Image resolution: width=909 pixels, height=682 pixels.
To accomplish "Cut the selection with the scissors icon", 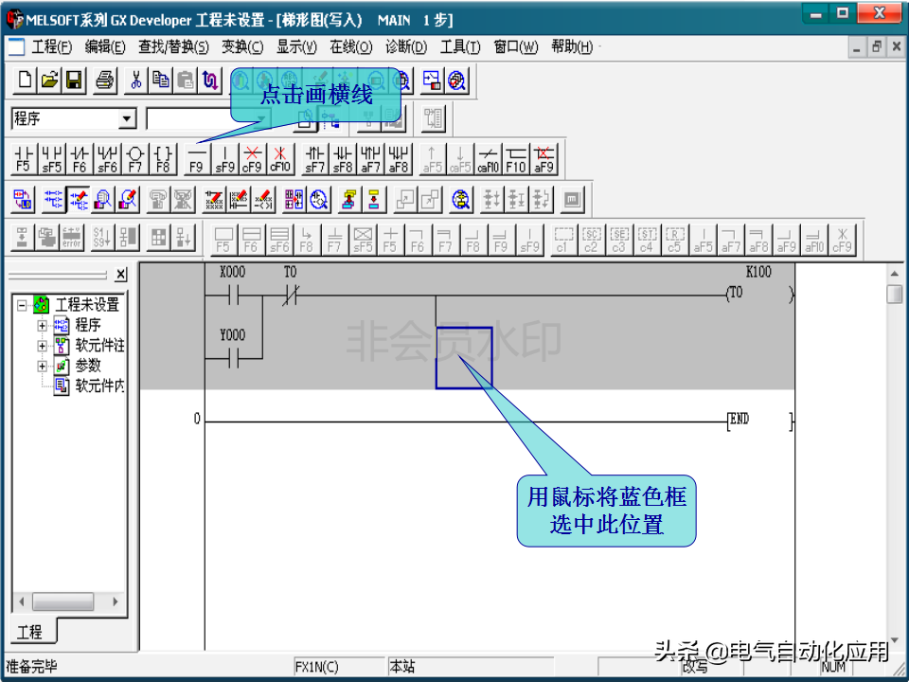I will tap(136, 81).
